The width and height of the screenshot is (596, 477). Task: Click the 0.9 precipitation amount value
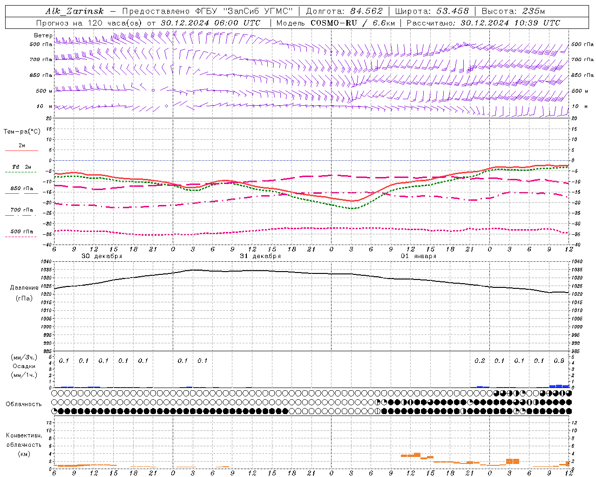click(x=559, y=361)
